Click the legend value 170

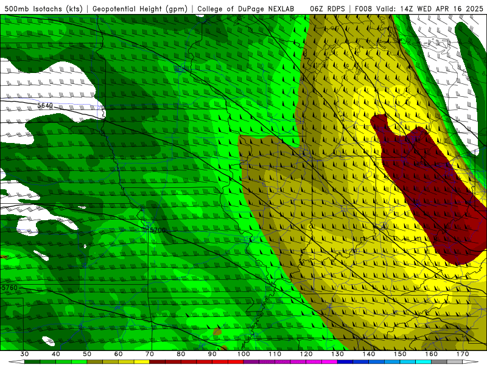click(463, 354)
